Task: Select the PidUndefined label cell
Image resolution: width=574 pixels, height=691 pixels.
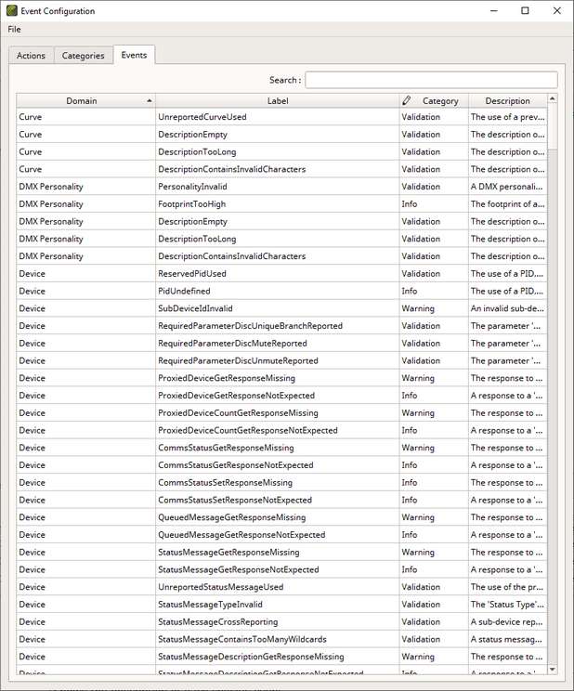Action: pyautogui.click(x=278, y=291)
